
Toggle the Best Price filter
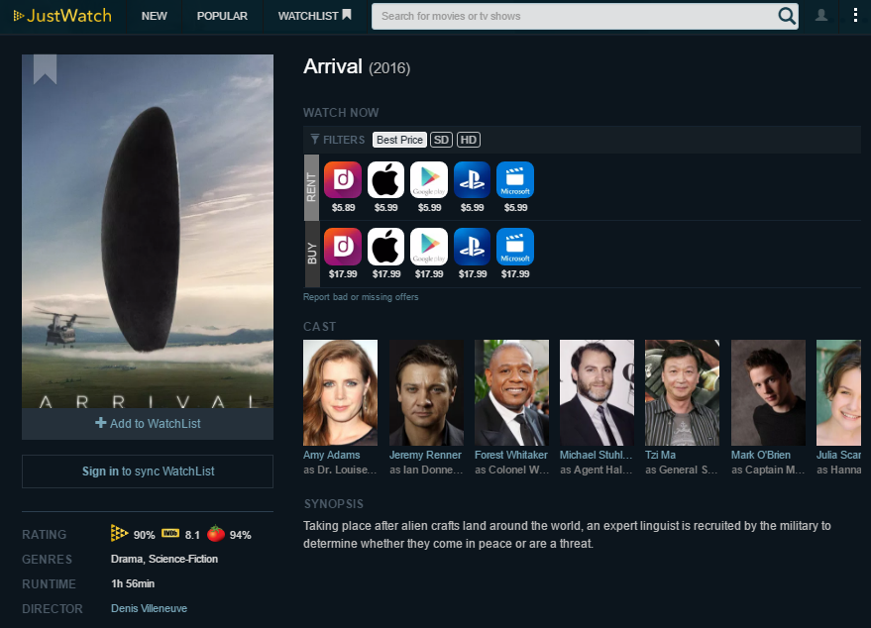(399, 140)
